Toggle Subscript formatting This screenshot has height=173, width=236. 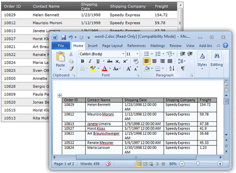point(118,61)
